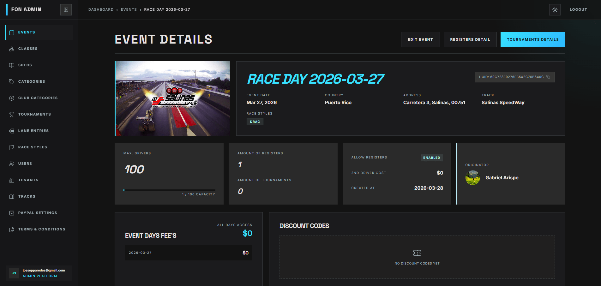Click the All Days Access $0 amount
Screen dimensions: 601x286
(x=247, y=233)
